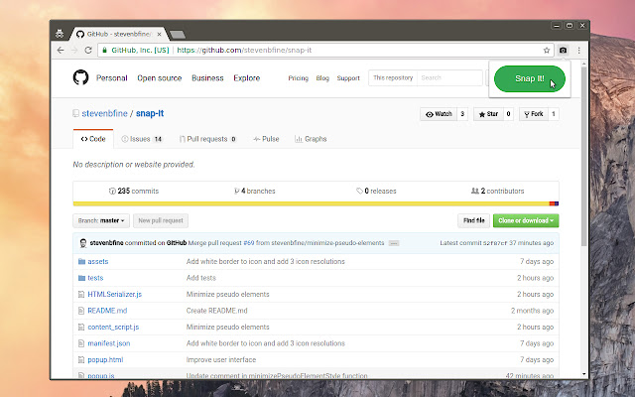Open the Business menu item
This screenshot has height=397, width=635.
point(207,78)
